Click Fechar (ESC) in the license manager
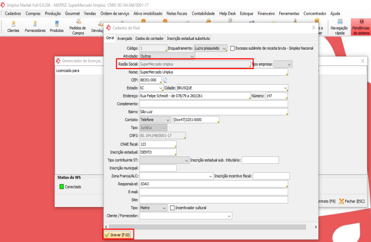Image resolution: width=371 pixels, height=242 pixels. (352, 201)
